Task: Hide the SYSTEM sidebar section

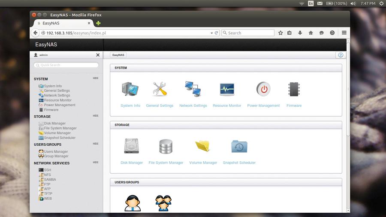Action: [x=96, y=78]
